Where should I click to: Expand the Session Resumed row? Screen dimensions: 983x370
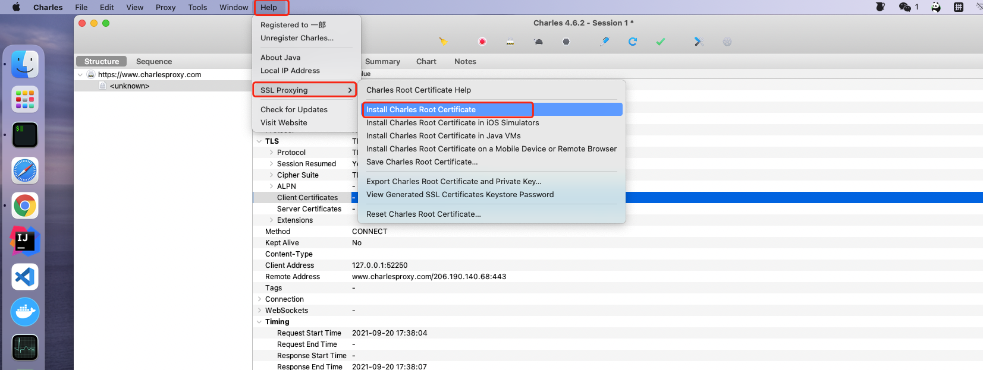pos(271,164)
